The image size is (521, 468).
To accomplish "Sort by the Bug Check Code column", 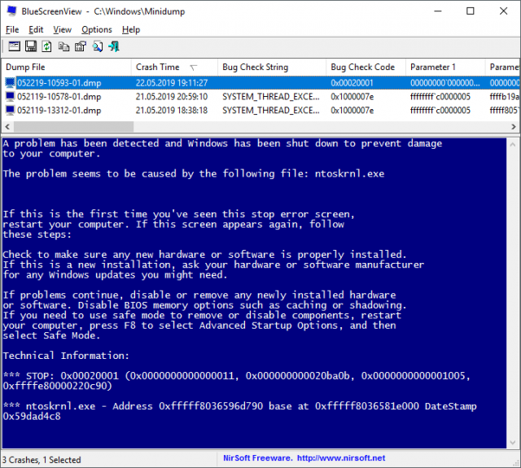I will click(366, 67).
